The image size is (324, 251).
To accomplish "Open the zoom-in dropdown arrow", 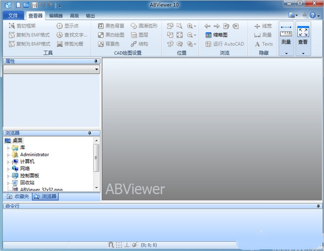I will point(195,26).
